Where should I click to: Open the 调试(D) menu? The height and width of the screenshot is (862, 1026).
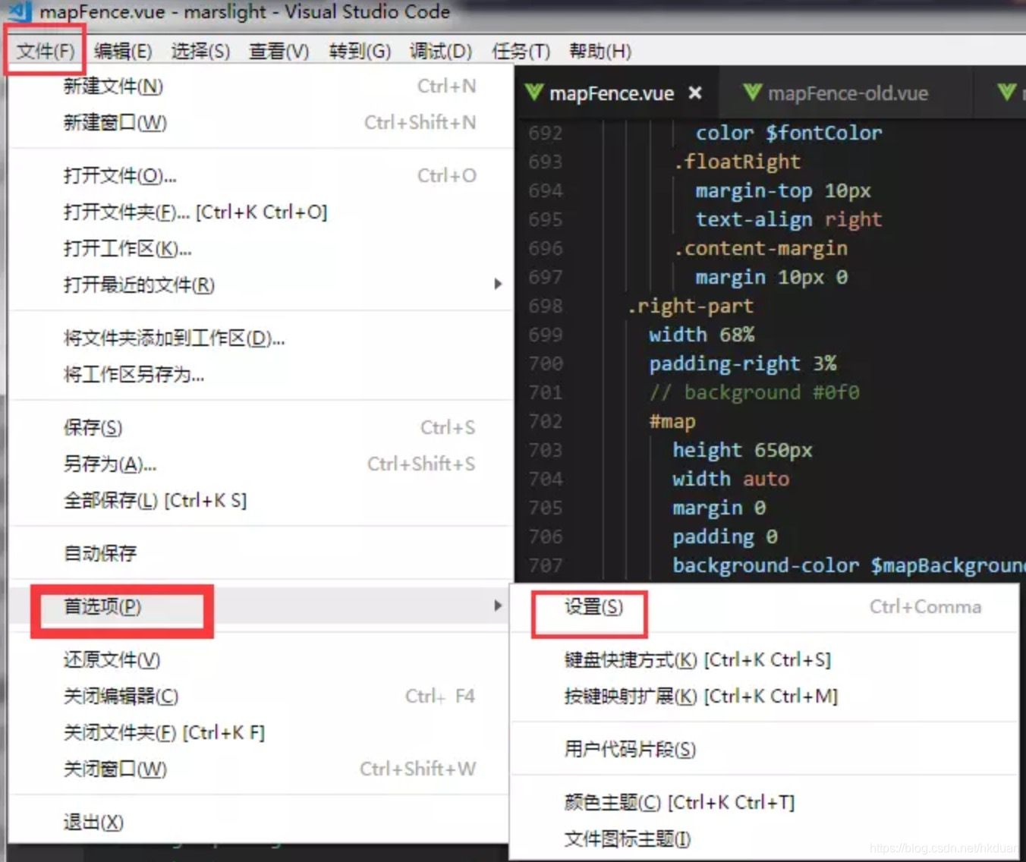point(441,51)
